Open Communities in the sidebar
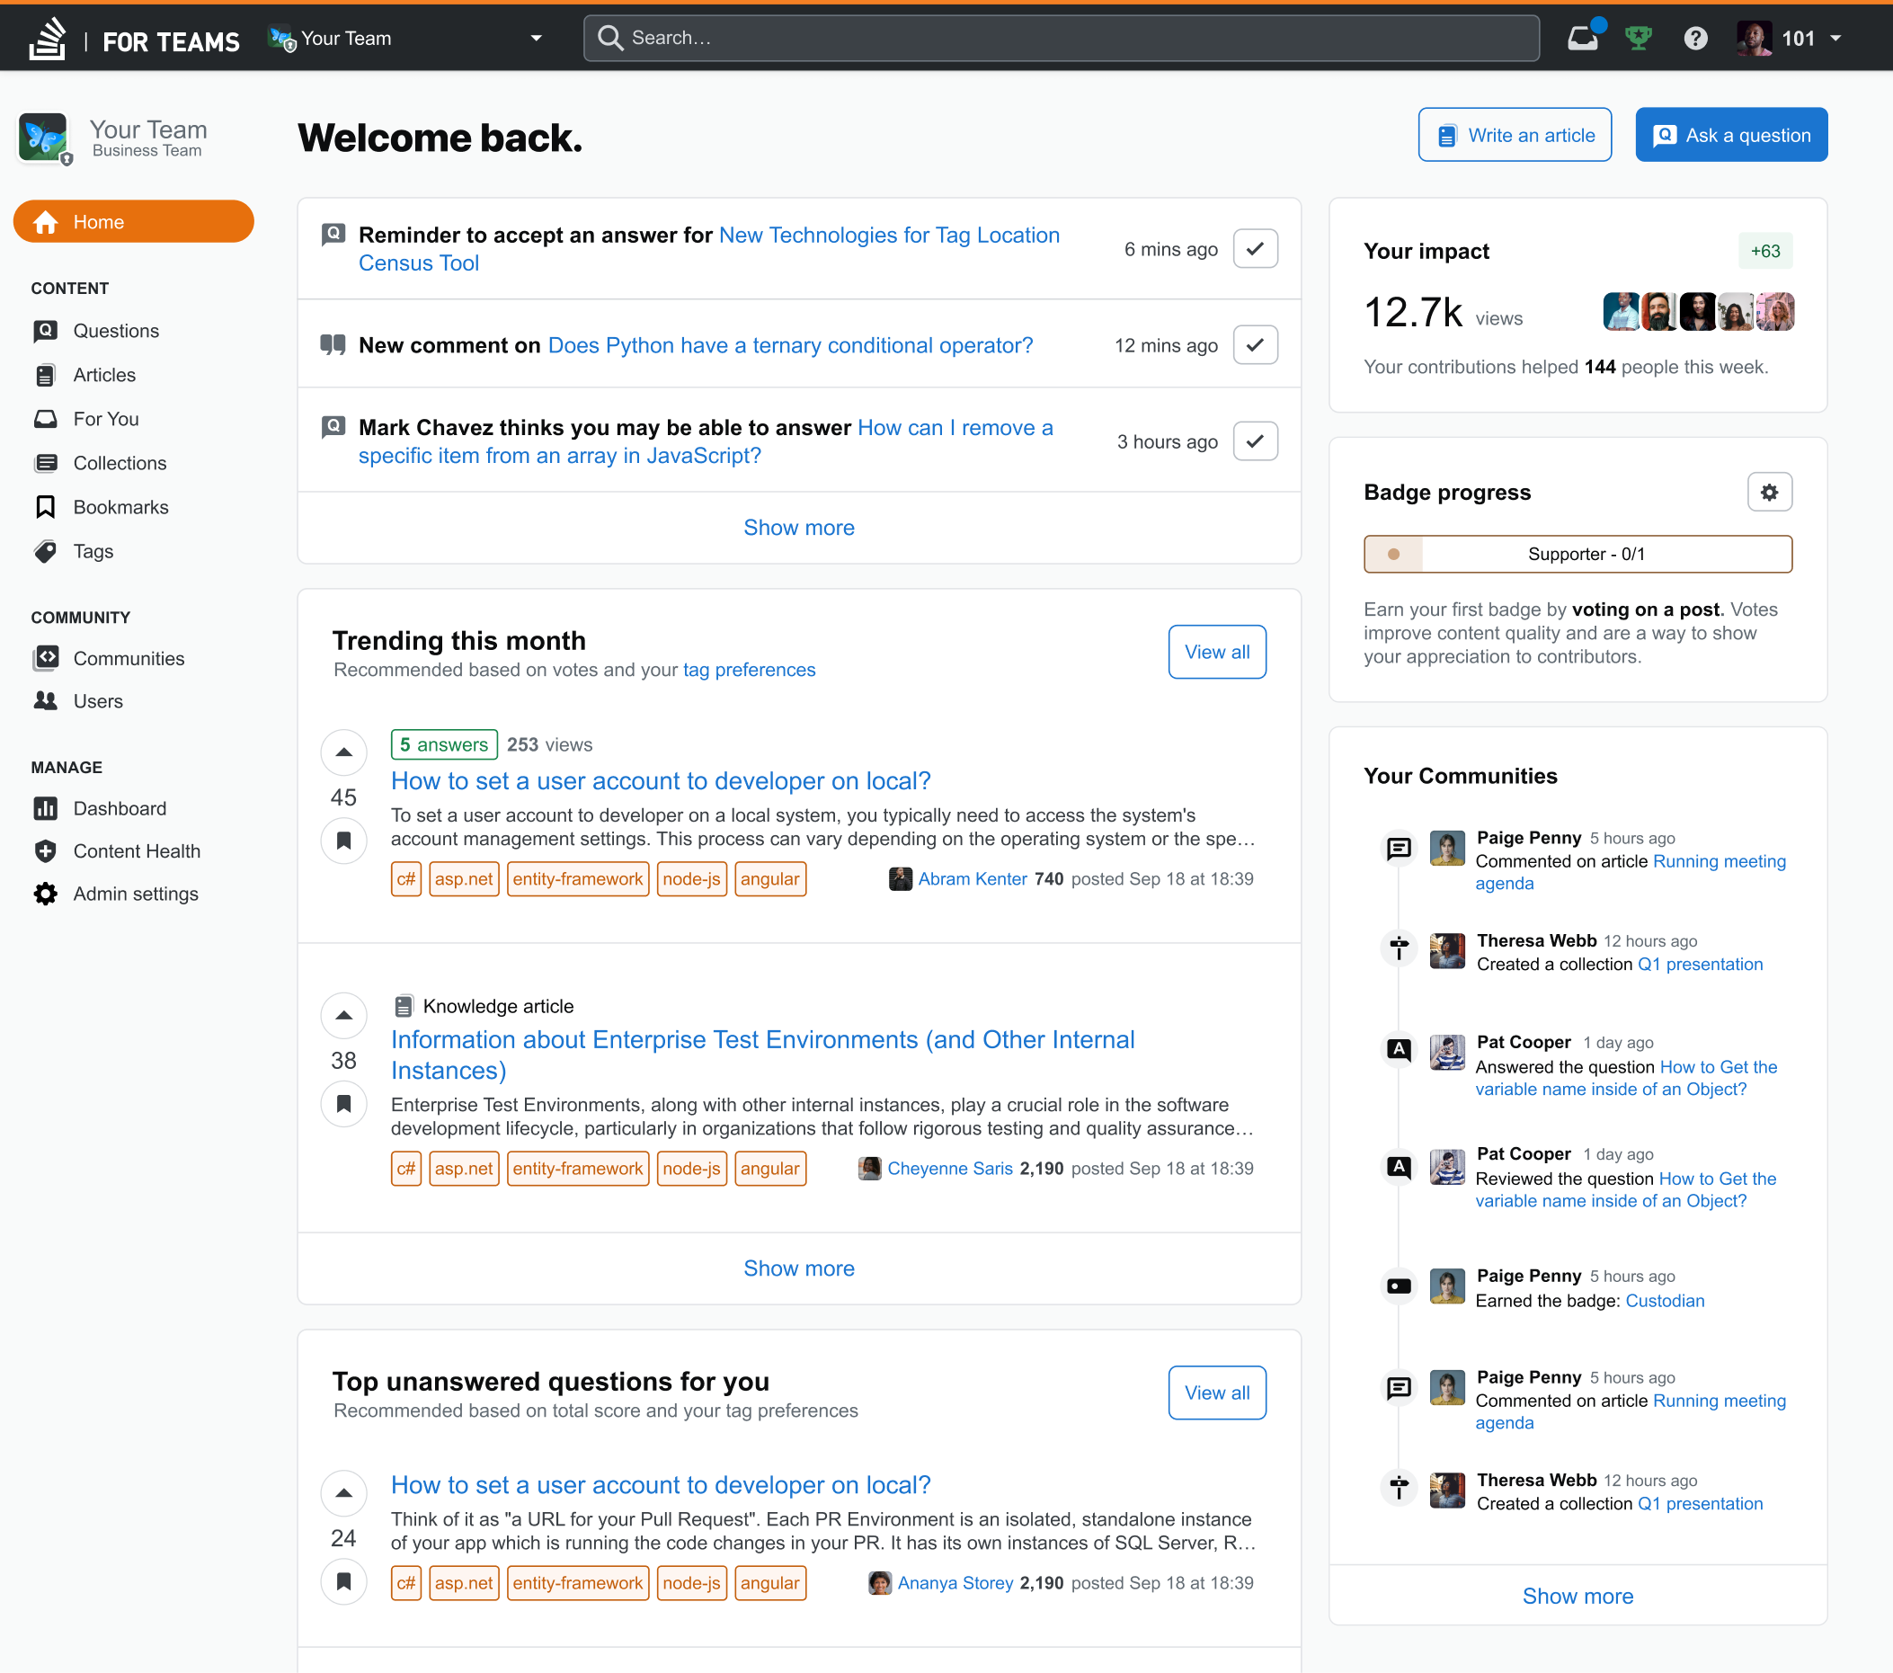 click(x=129, y=659)
